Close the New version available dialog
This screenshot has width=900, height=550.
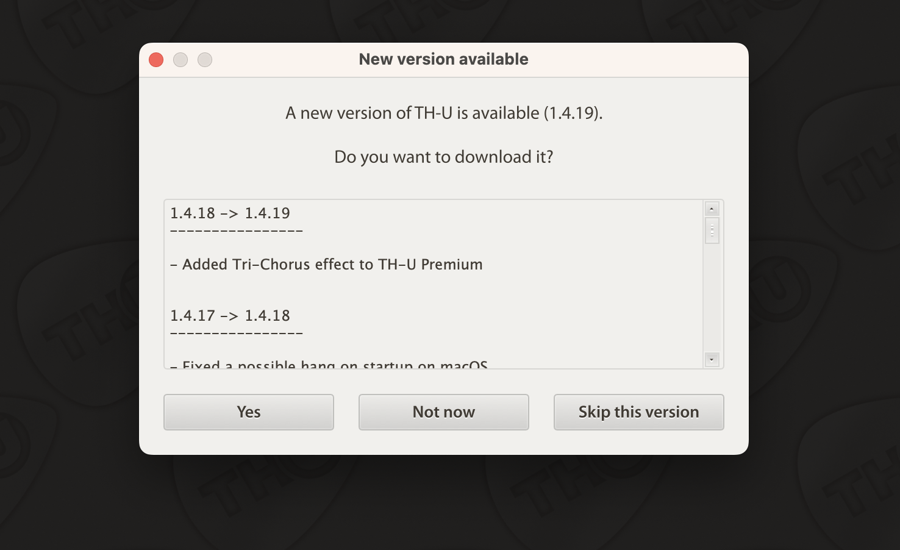(156, 60)
